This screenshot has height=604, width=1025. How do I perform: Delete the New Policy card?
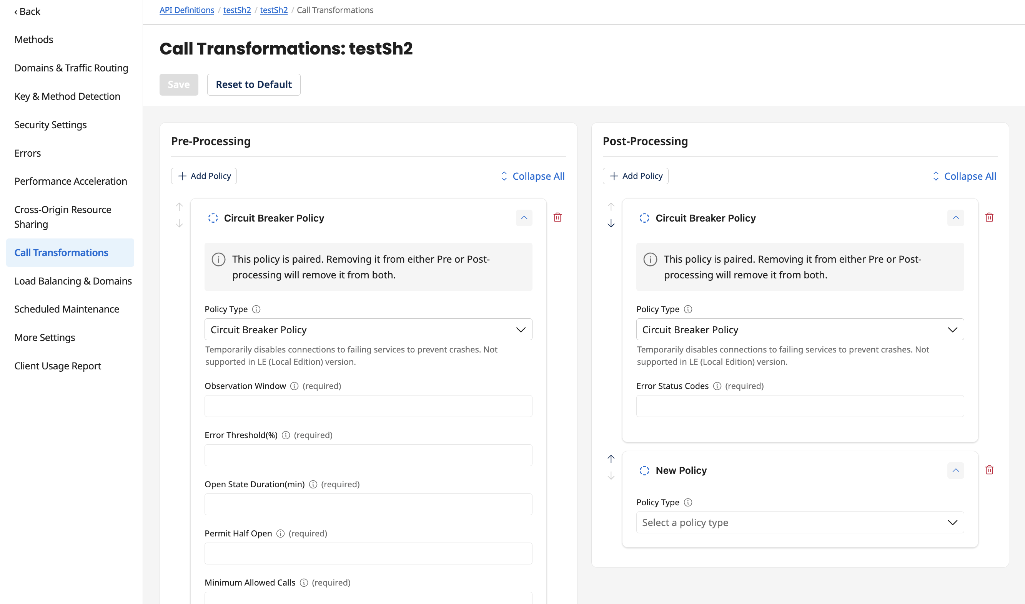tap(989, 470)
